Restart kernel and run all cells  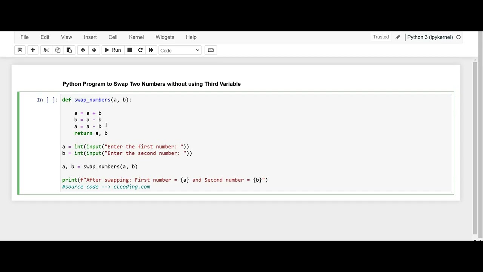151,50
